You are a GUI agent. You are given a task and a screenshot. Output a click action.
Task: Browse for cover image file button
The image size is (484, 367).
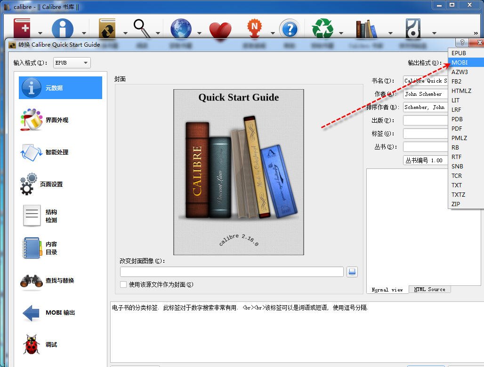(352, 272)
